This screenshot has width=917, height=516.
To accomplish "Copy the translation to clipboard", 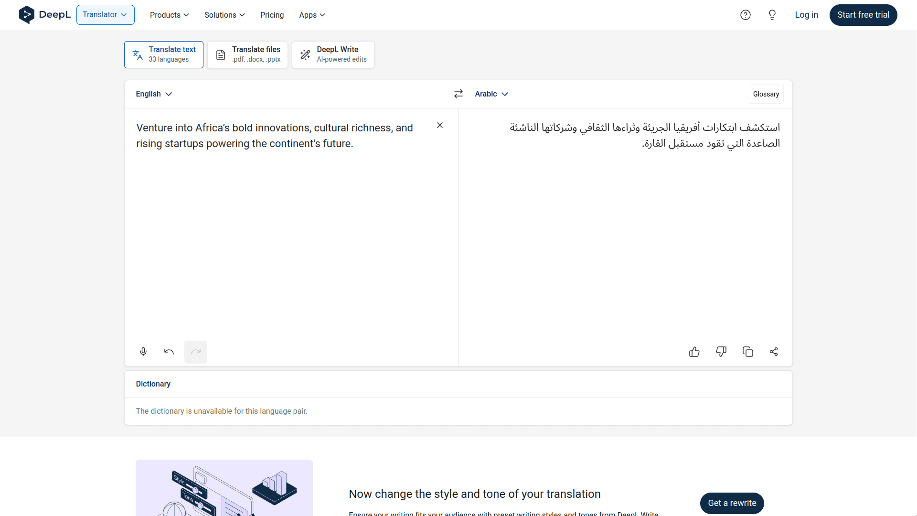I will click(x=748, y=352).
